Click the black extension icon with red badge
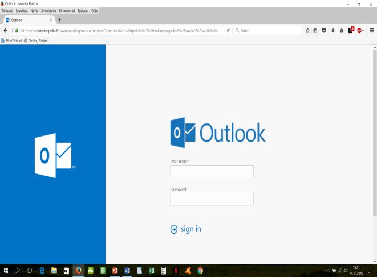 tap(351, 30)
